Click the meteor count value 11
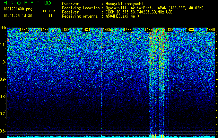 pos(50,16)
